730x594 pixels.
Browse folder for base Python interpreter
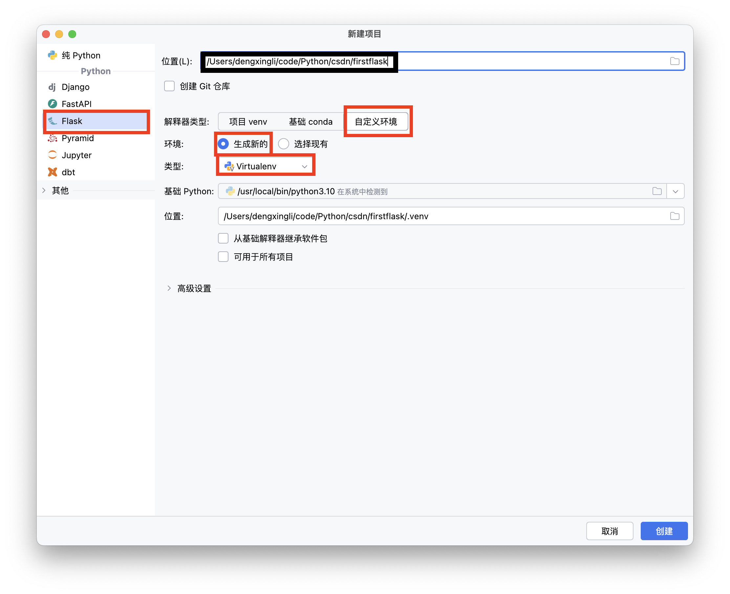[x=657, y=191]
